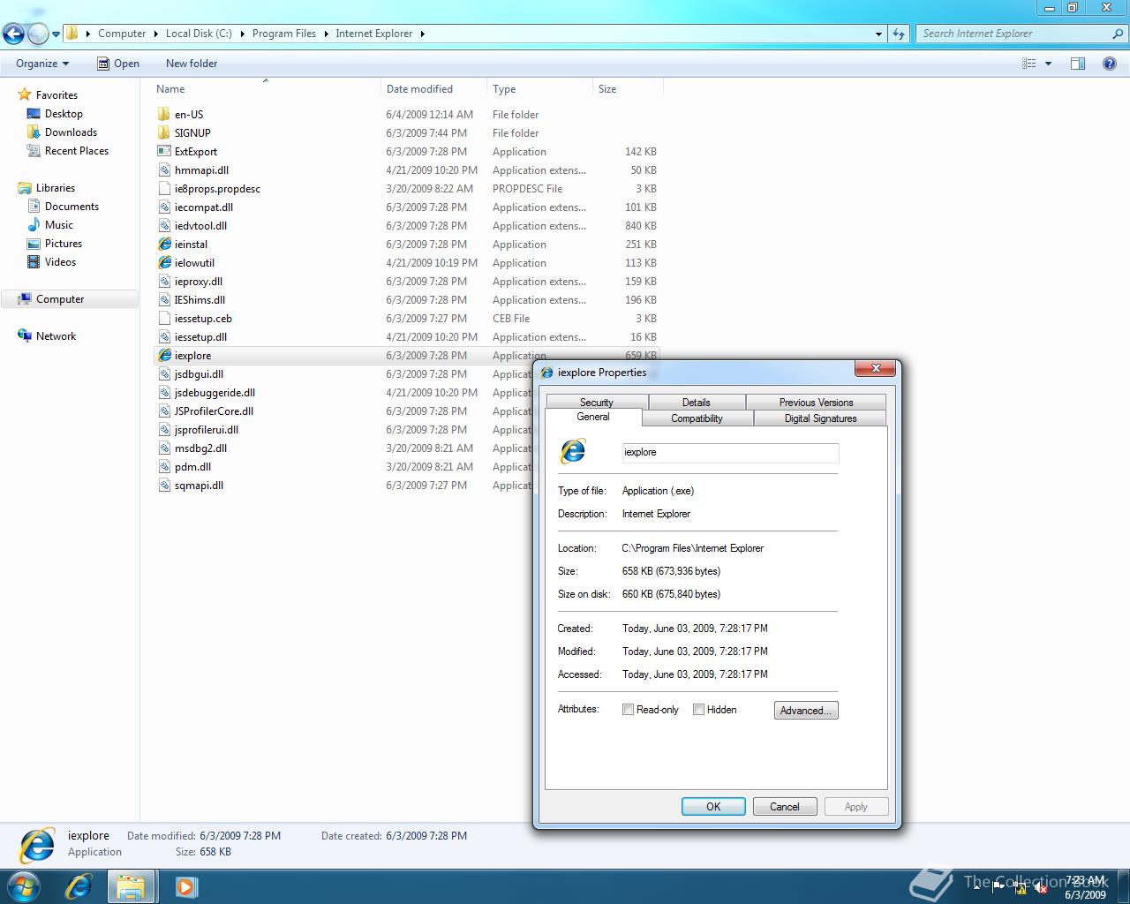Click the Advanced... attributes button
This screenshot has height=904, width=1130.
(806, 711)
